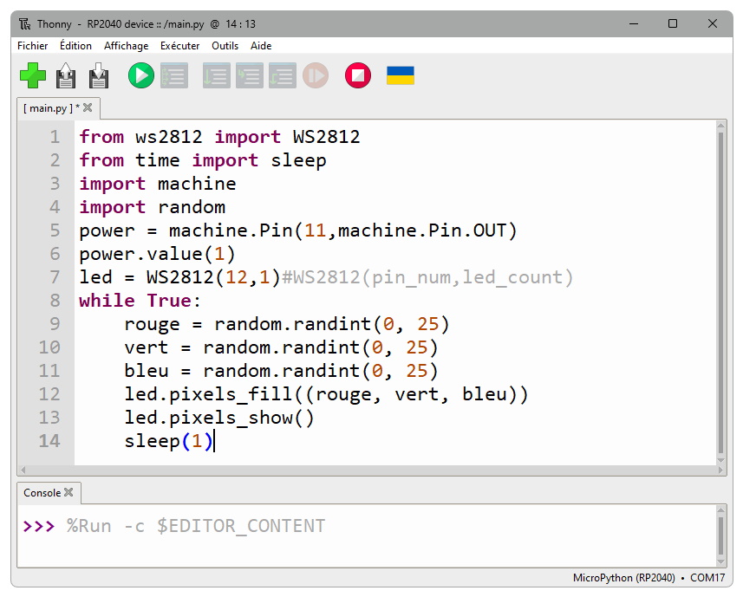
Task: Open the Exécuter menu
Action: coord(179,46)
